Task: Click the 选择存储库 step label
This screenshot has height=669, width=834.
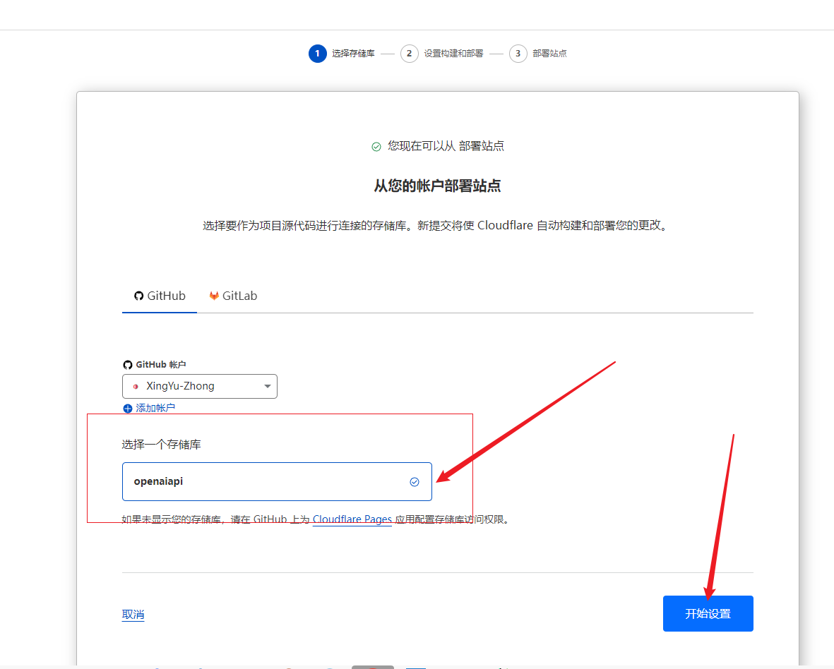Action: [353, 54]
